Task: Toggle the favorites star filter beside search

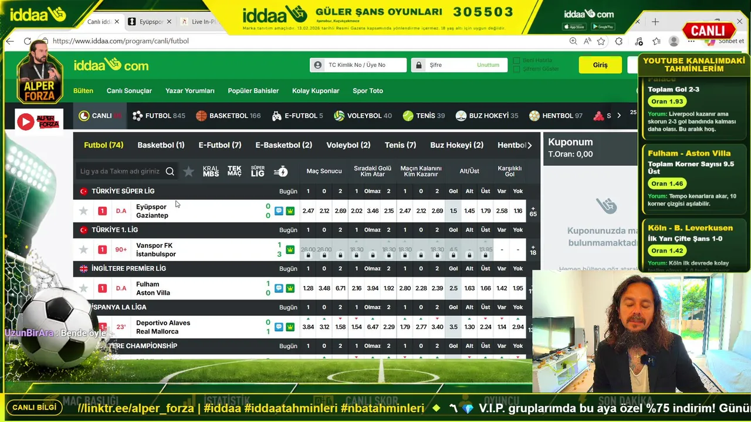Action: (x=188, y=171)
